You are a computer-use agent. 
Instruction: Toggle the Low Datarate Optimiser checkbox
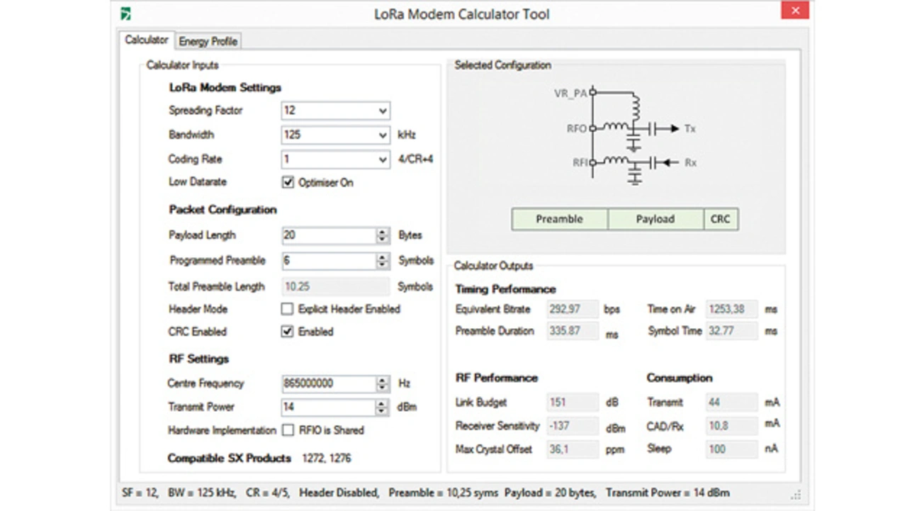click(288, 183)
